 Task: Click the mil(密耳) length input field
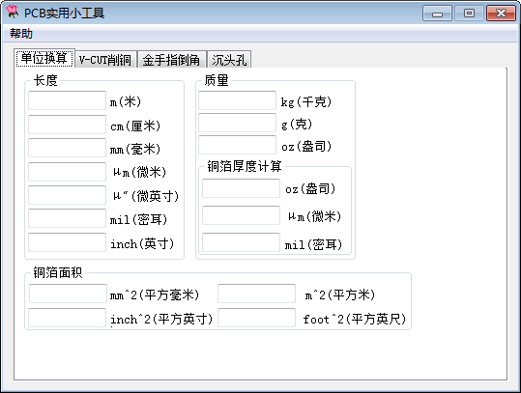pos(67,218)
